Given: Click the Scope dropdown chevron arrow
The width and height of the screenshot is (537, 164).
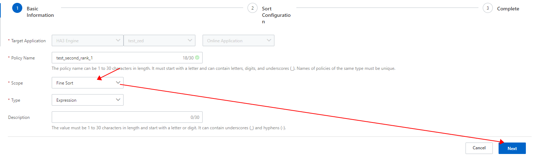Looking at the screenshot, I should tap(118, 83).
